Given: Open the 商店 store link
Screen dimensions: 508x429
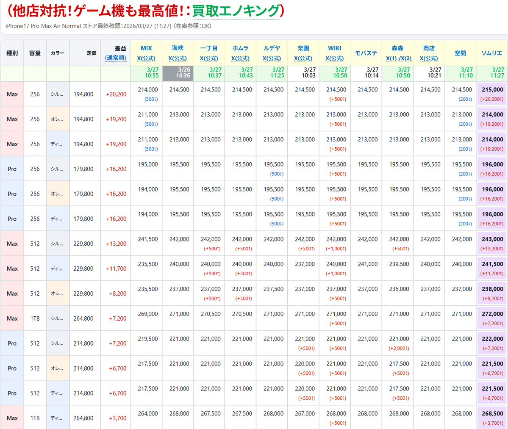Looking at the screenshot, I should click(x=429, y=48).
